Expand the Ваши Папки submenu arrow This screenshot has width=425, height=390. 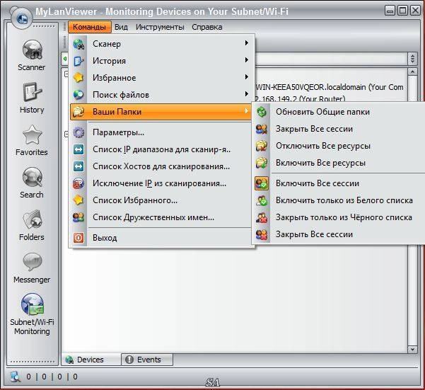246,110
